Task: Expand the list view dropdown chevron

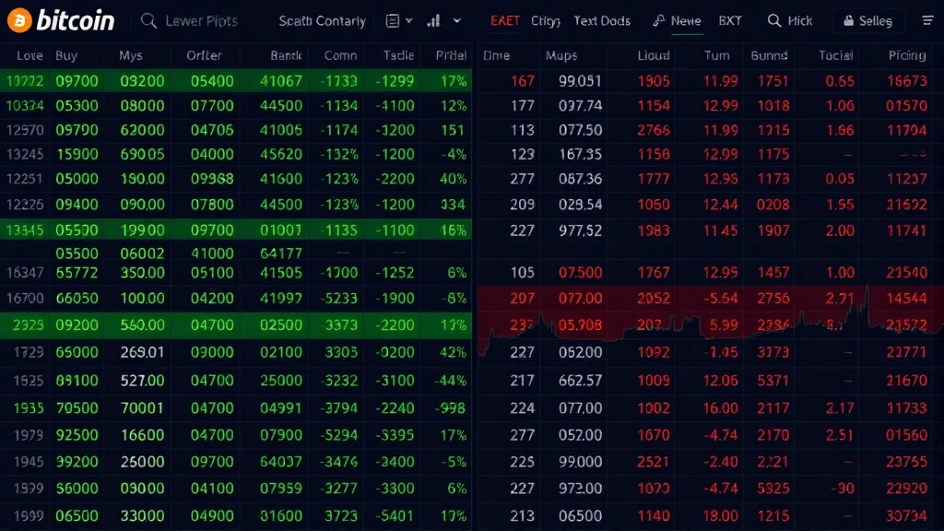Action: click(407, 20)
